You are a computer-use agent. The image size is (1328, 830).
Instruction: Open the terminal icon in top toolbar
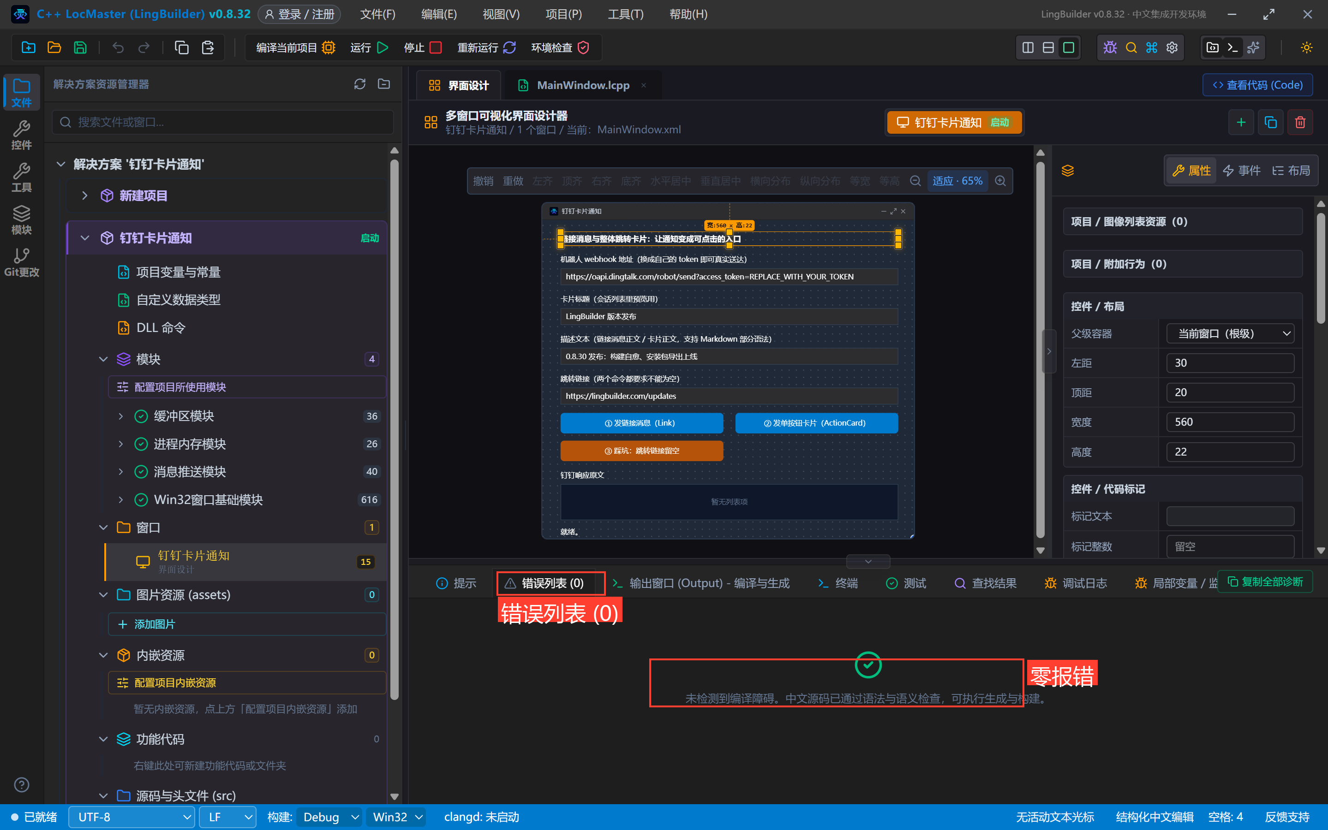(x=1232, y=48)
